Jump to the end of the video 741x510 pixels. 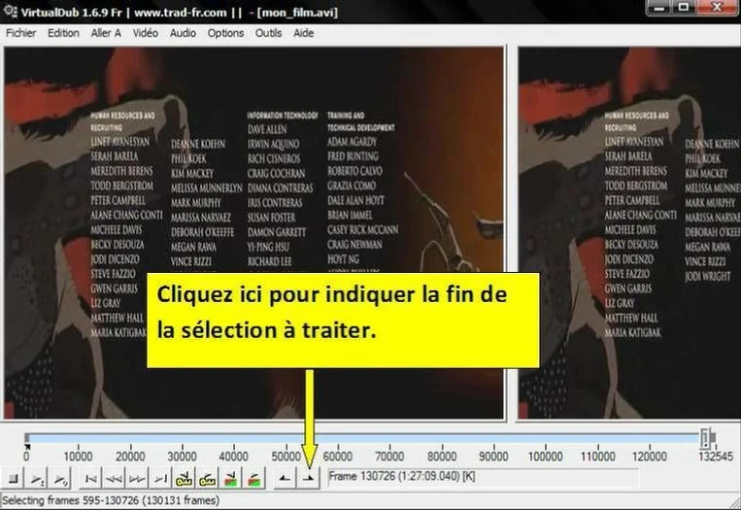[x=160, y=479]
